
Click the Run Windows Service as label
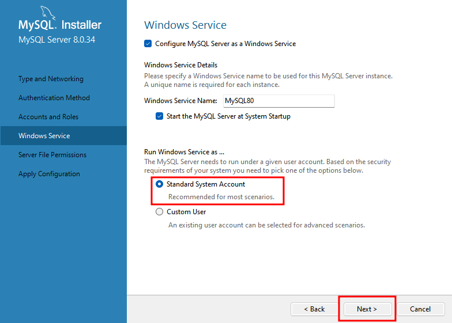[184, 152]
